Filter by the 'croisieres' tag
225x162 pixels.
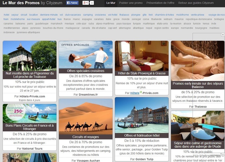point(100,15)
